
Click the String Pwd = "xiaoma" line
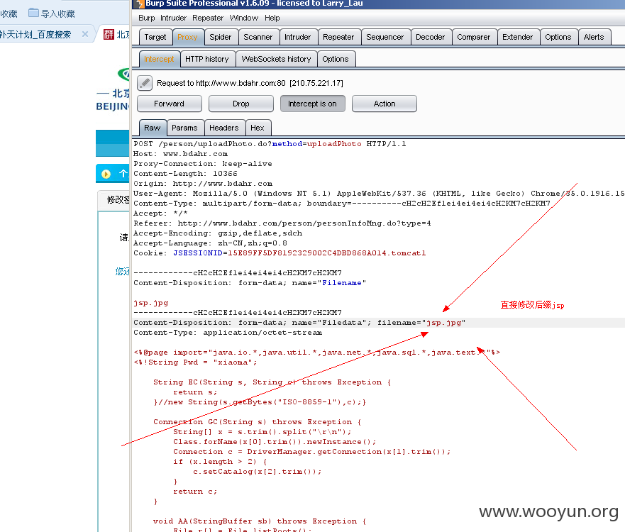[196, 362]
